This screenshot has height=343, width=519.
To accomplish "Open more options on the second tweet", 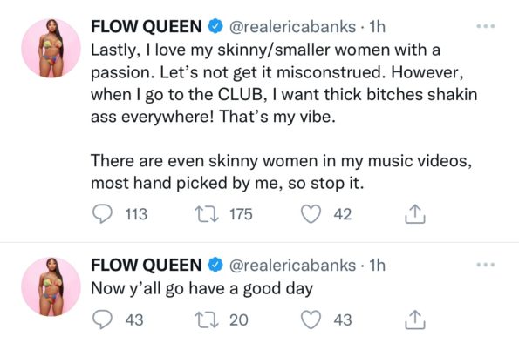I will (x=486, y=265).
